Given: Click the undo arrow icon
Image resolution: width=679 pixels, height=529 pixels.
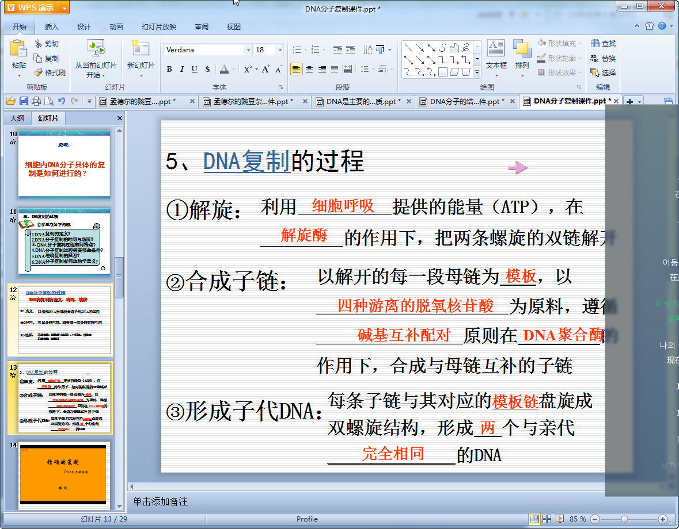Looking at the screenshot, I should coord(62,101).
